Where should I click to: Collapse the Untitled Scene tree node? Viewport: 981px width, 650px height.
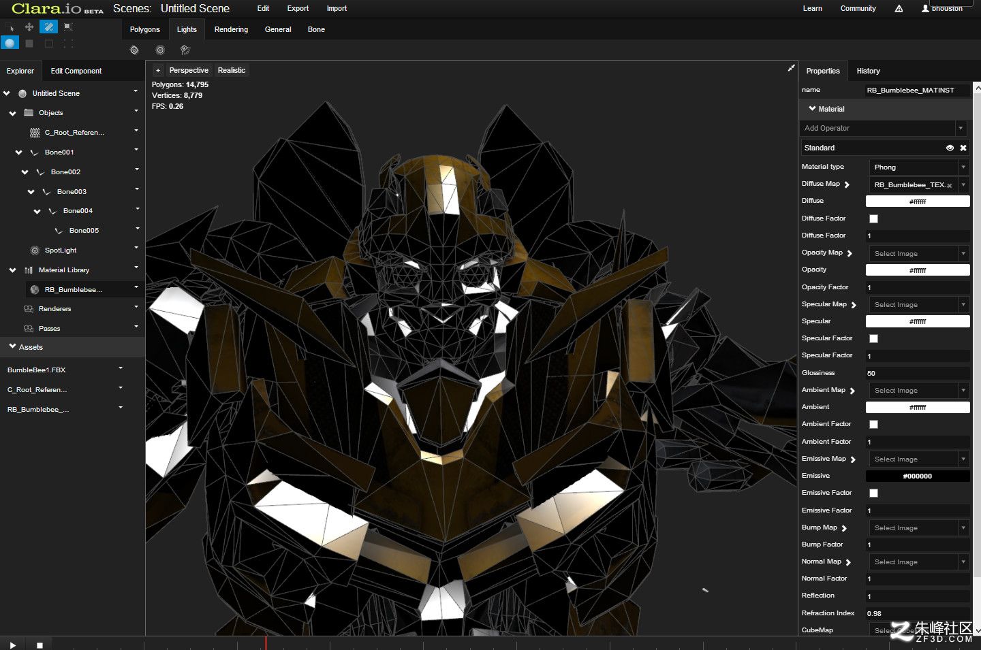coord(7,93)
